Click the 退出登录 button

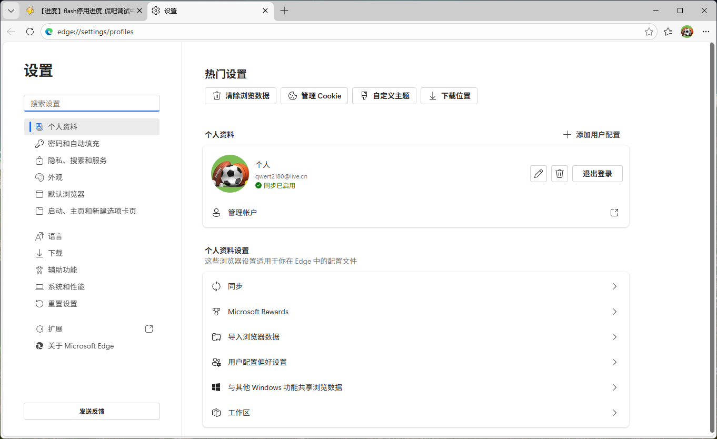[x=597, y=174]
